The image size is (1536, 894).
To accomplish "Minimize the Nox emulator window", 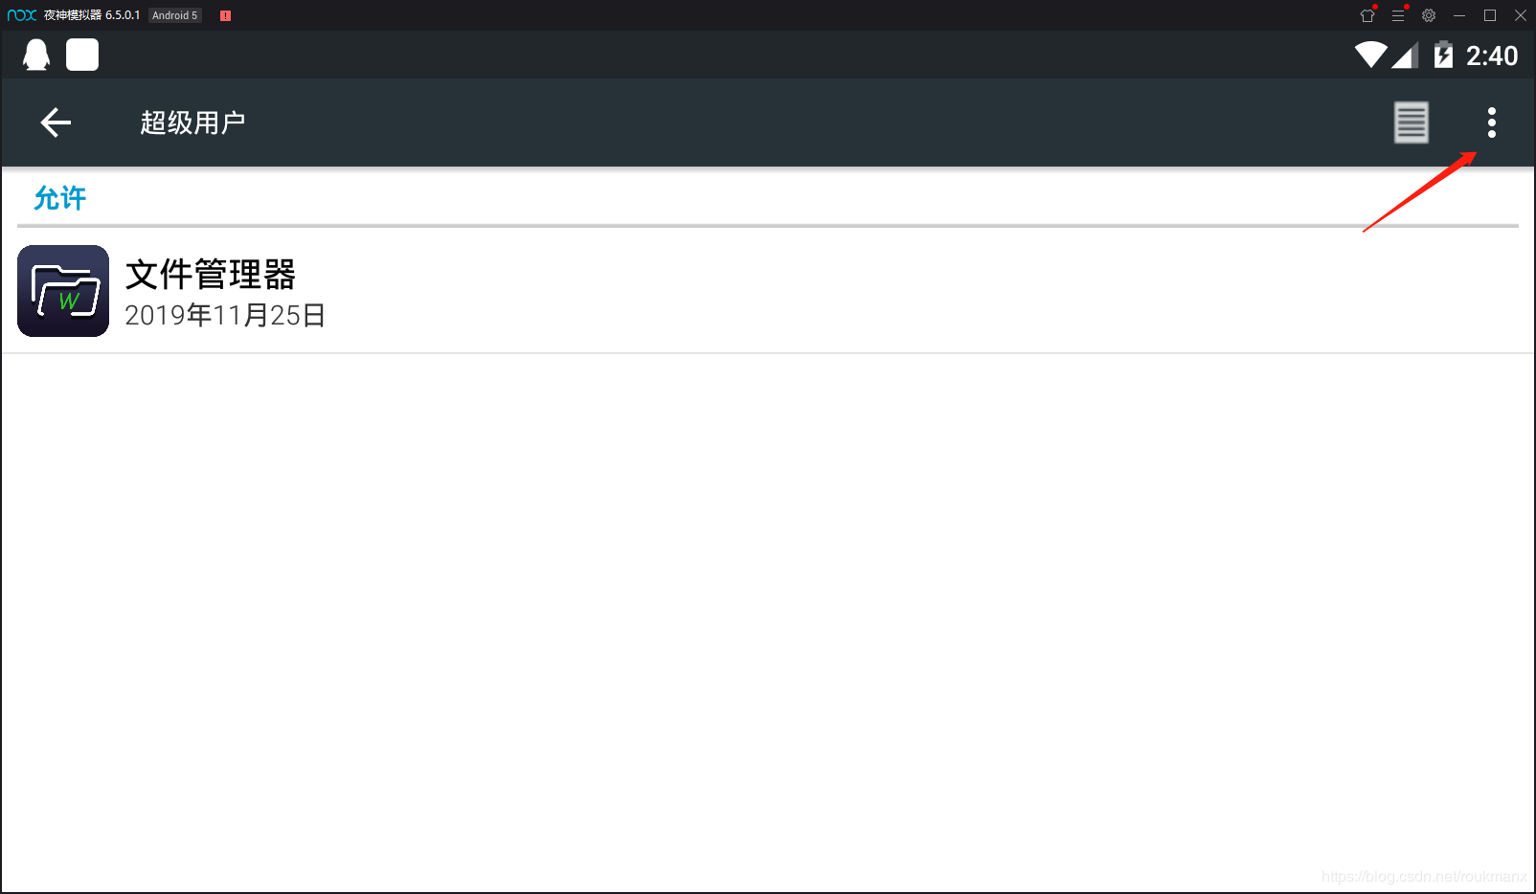I will pyautogui.click(x=1459, y=15).
